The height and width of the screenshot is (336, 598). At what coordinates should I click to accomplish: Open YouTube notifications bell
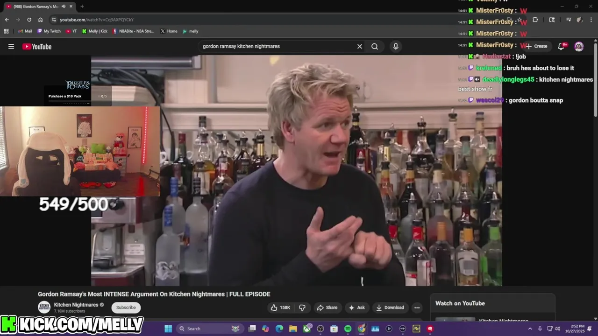click(x=562, y=46)
